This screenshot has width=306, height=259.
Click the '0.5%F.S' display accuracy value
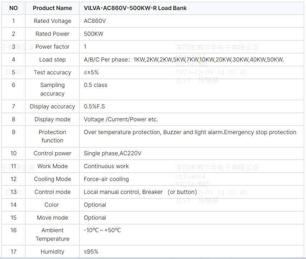point(94,107)
